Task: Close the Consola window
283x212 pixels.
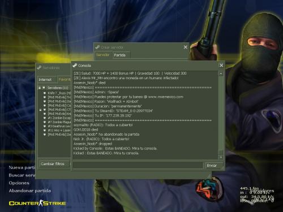Action: tap(221, 66)
